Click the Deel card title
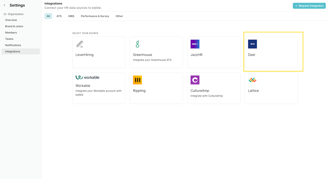This screenshot has height=179, width=328. tap(251, 55)
